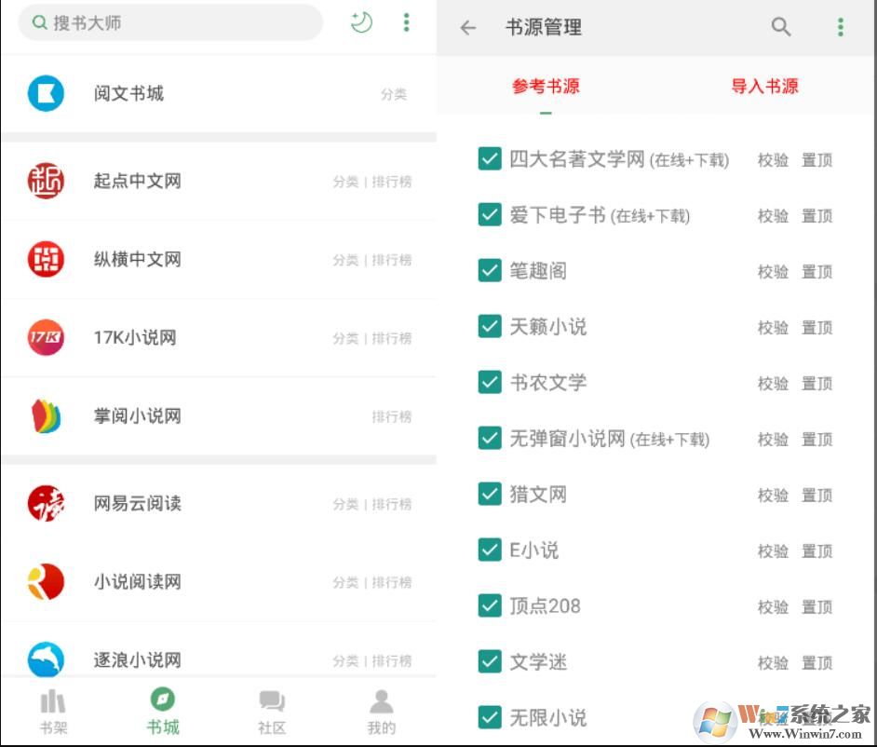The width and height of the screenshot is (877, 747).
Task: Uncheck the 笔趣阁 book source
Action: [490, 271]
